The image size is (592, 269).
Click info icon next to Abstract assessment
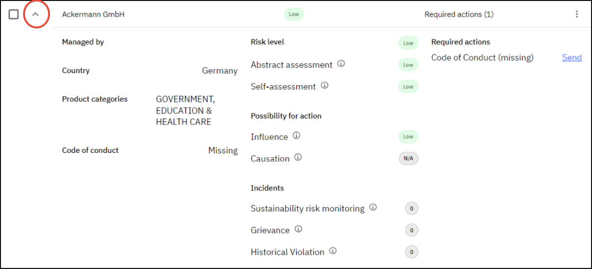point(341,64)
